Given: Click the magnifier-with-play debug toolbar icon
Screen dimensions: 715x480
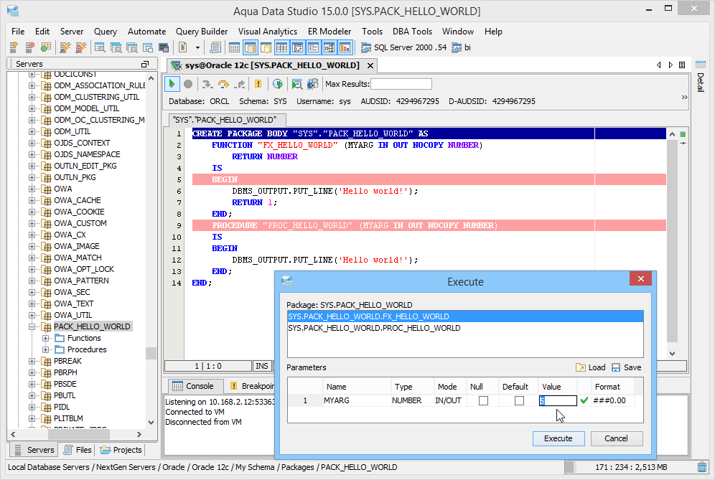Looking at the screenshot, I should coord(297,84).
